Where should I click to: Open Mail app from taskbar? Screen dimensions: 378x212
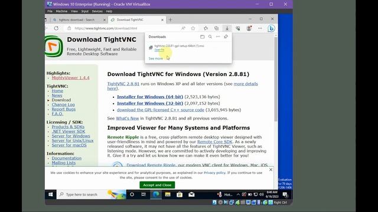(x=191, y=194)
